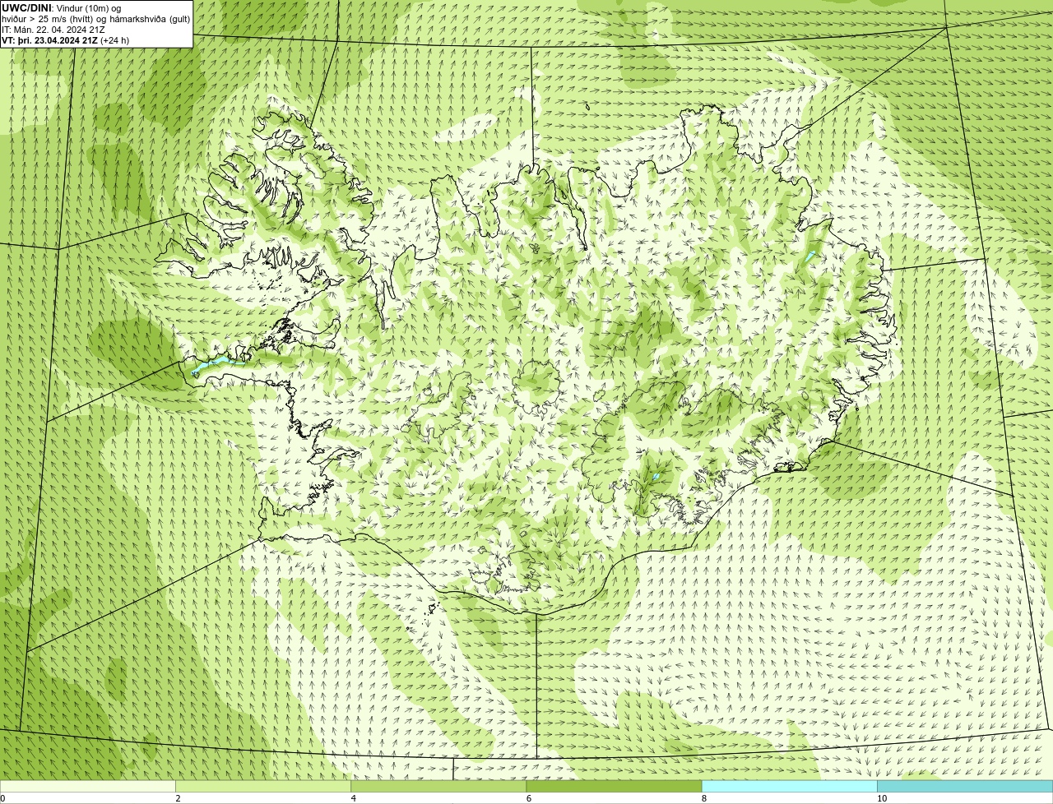Click the legend scale label "0"

[x=2, y=798]
